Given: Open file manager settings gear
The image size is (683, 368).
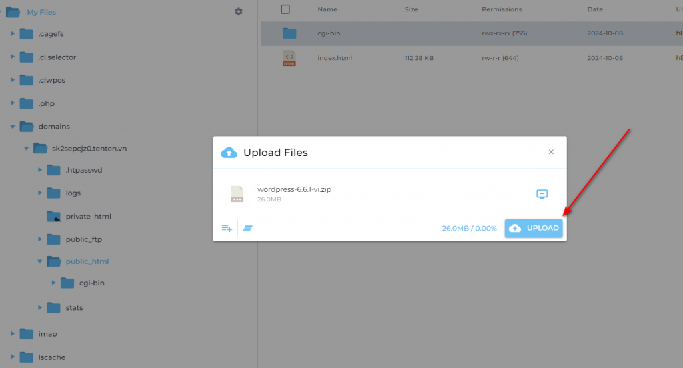Looking at the screenshot, I should pyautogui.click(x=239, y=12).
